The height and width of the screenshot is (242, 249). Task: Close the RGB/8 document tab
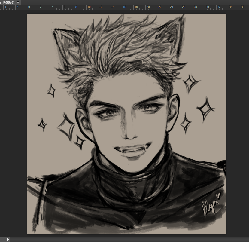pyautogui.click(x=18, y=2)
